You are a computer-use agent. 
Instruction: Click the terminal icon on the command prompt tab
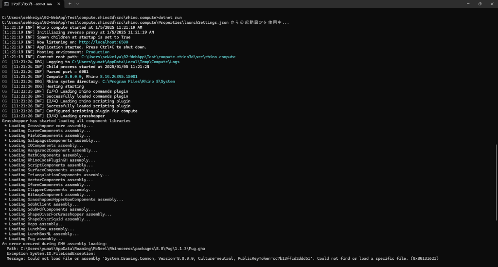6,4
